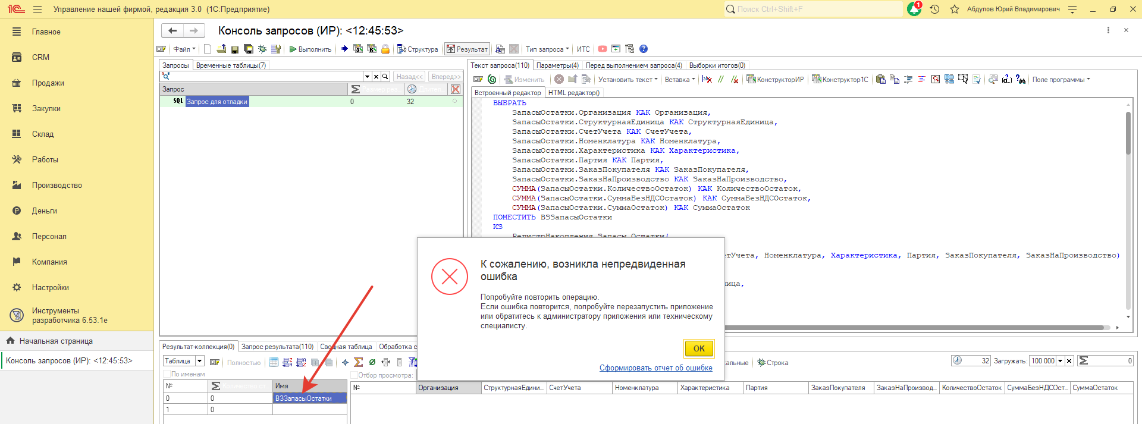
Task: Open the Выборки итогов(0) tab
Action: 717,65
